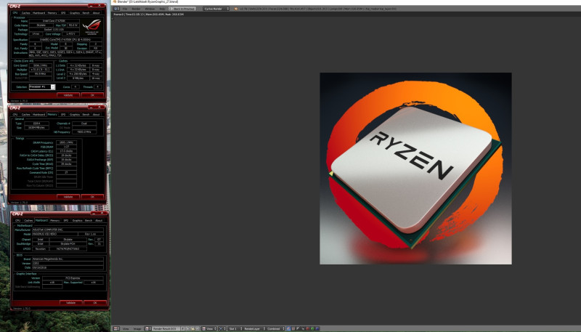The image size is (581, 332).
Task: Open the pivot point dropdown in image editor
Action: (x=222, y=328)
